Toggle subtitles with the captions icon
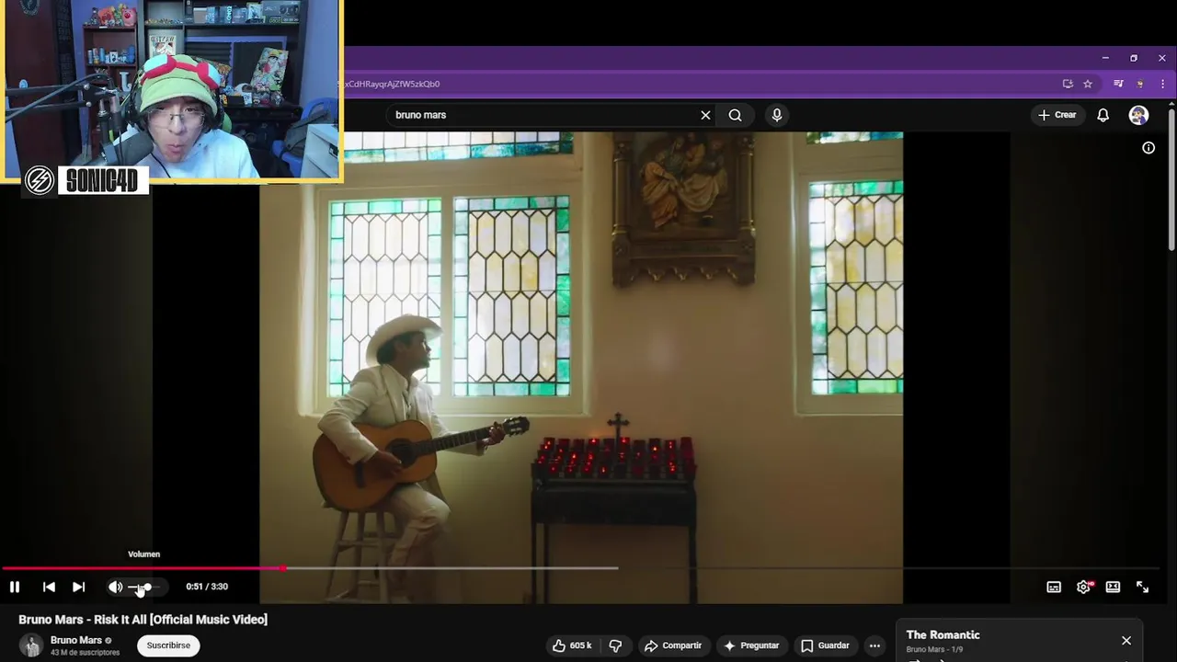 point(1054,587)
